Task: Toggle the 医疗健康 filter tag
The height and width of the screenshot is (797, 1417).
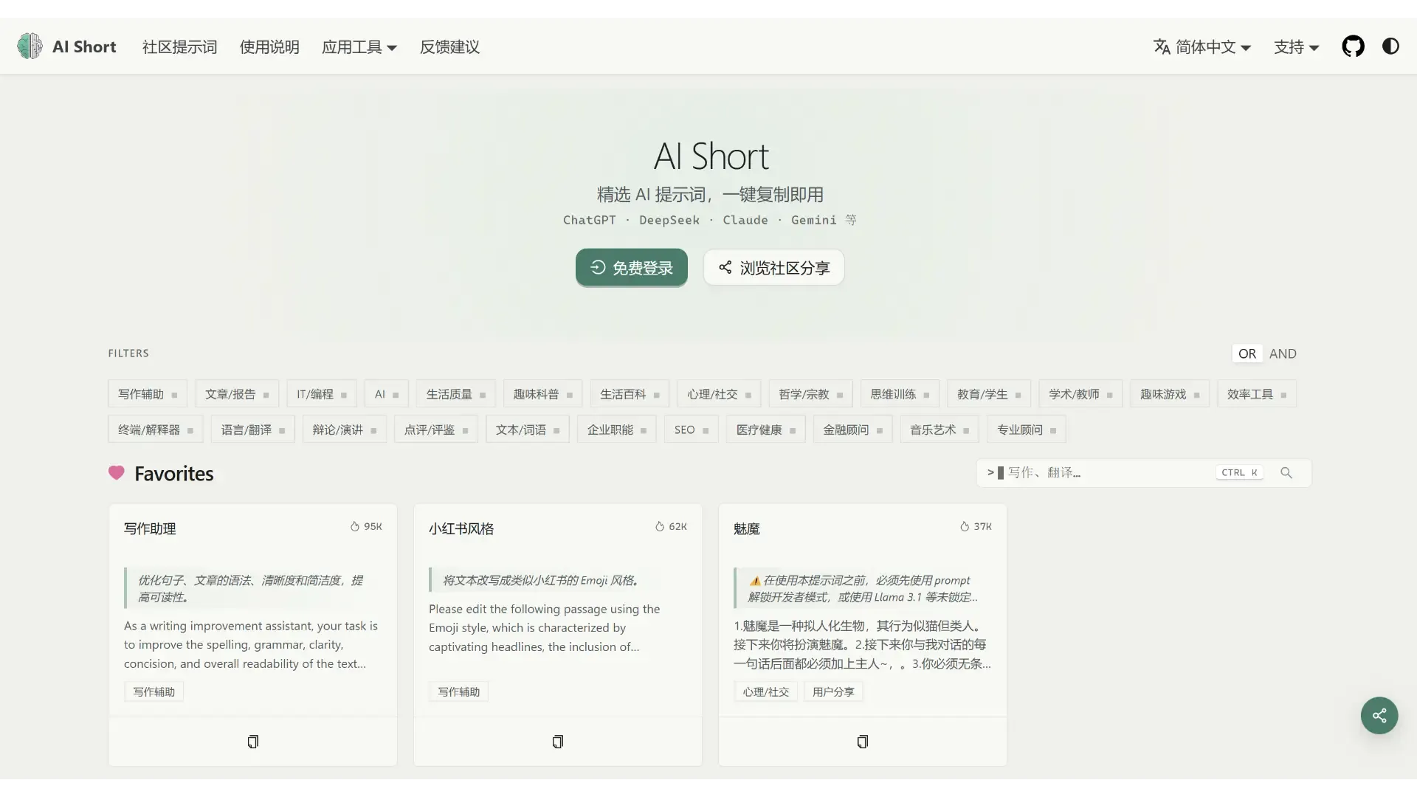Action: point(765,429)
